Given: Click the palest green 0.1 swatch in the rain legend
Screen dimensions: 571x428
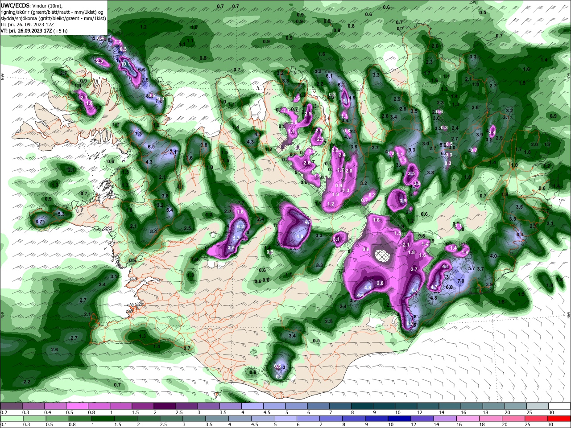Looking at the screenshot, I should [x=11, y=419].
